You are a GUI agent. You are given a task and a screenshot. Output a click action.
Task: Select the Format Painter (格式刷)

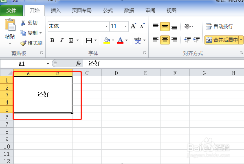(31, 43)
